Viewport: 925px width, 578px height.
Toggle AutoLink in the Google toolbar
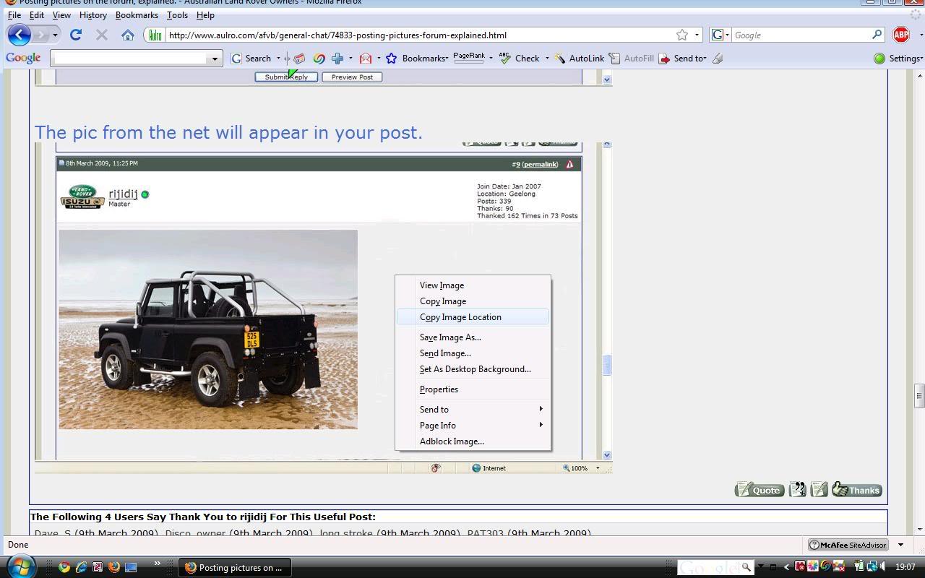pyautogui.click(x=579, y=59)
